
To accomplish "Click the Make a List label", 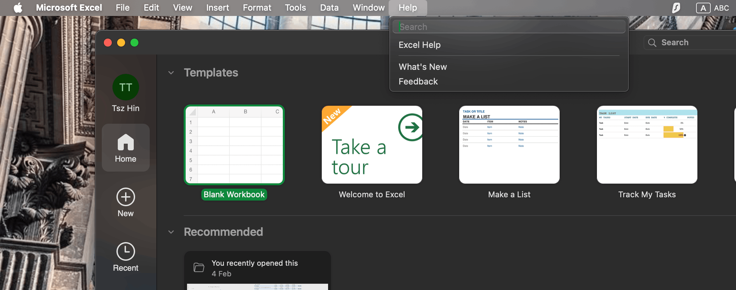I will point(509,195).
